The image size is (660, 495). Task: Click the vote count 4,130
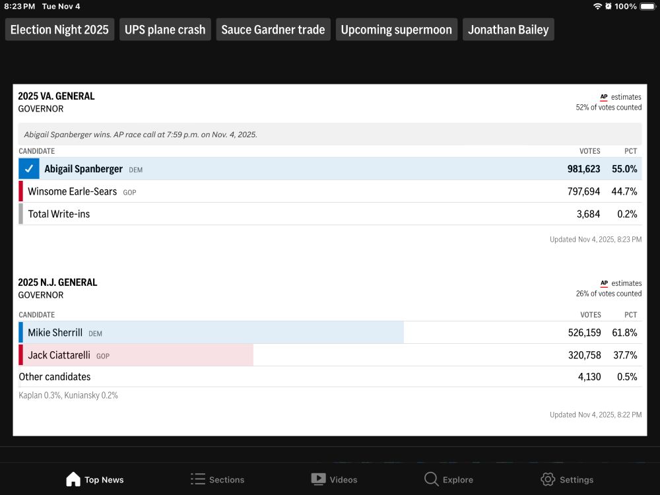(589, 377)
